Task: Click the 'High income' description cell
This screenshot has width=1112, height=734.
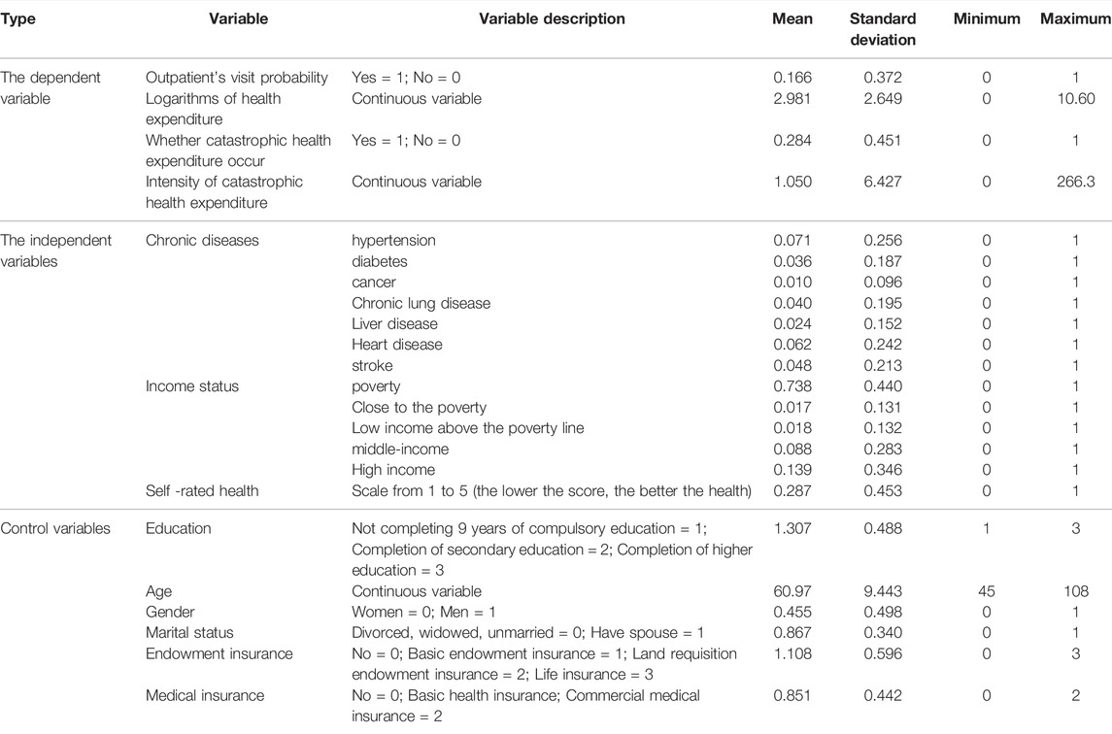Action: pos(393,470)
